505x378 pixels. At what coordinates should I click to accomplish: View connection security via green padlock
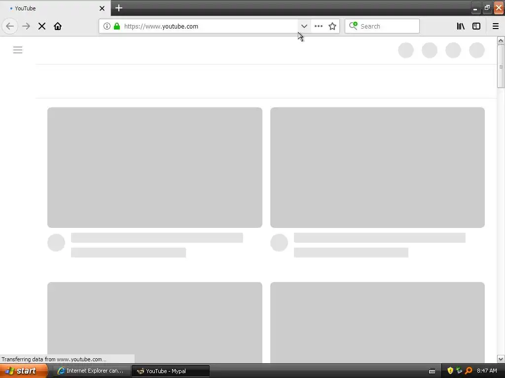tap(117, 26)
